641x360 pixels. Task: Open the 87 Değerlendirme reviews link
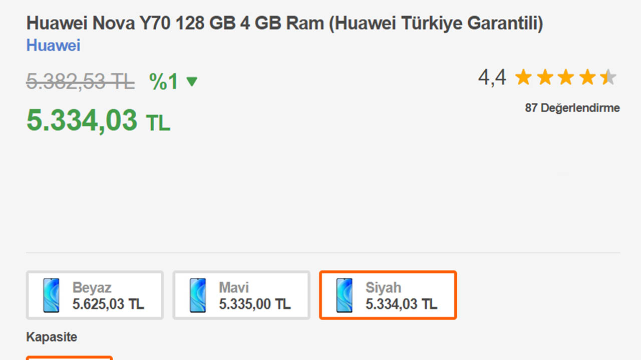[x=572, y=107]
